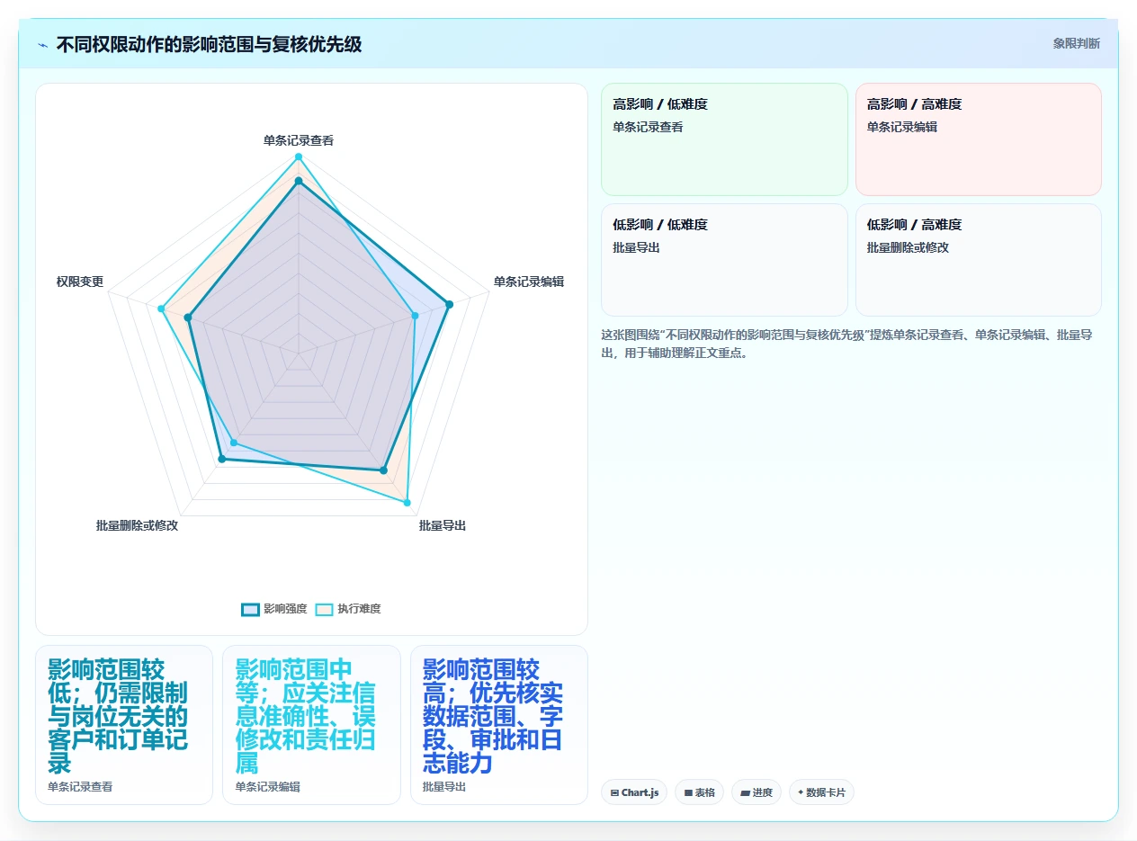Click the 影响范围较高 summary card

point(499,725)
